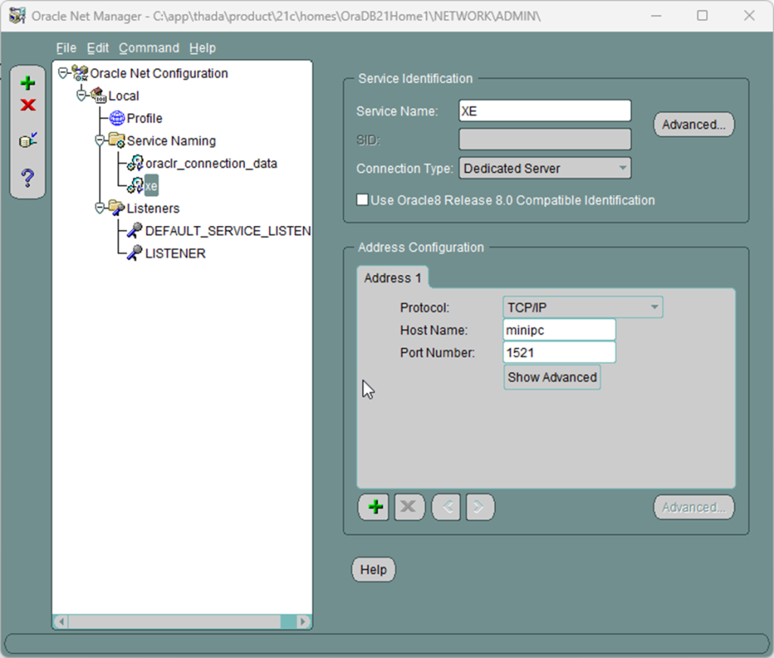Add a new address with green plus button
This screenshot has width=774, height=658.
(x=372, y=508)
